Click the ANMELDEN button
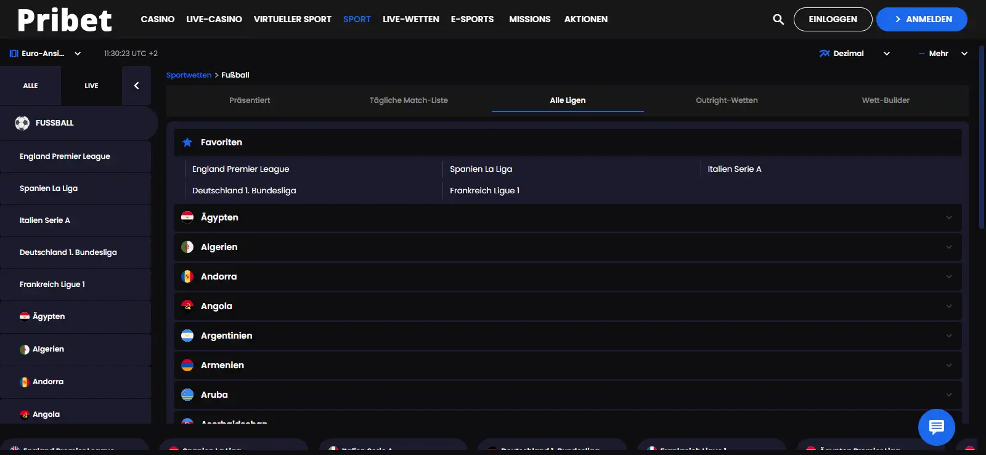This screenshot has width=986, height=455. pyautogui.click(x=922, y=19)
